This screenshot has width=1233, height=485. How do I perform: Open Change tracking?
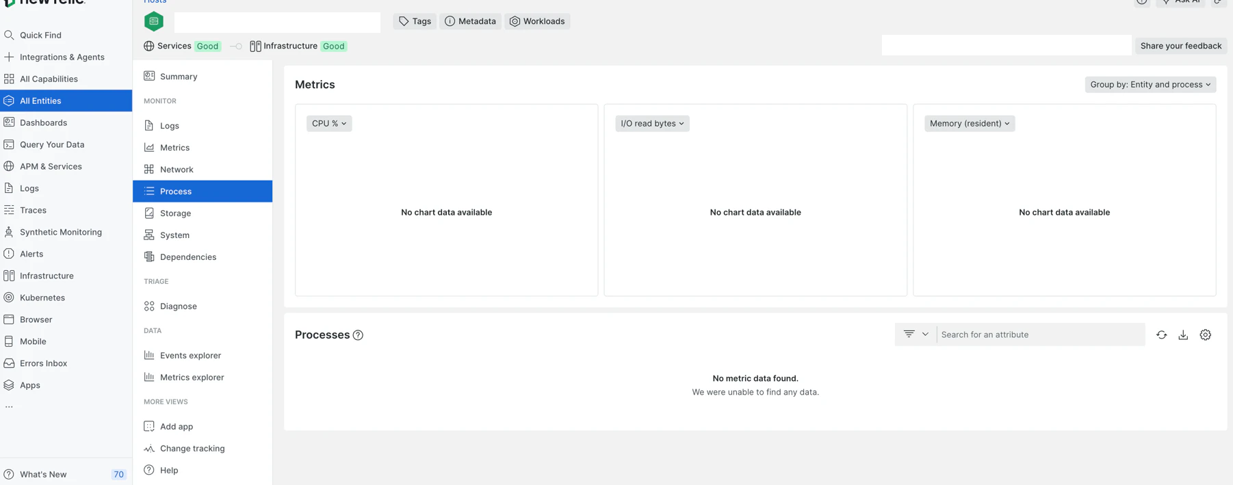203,449
